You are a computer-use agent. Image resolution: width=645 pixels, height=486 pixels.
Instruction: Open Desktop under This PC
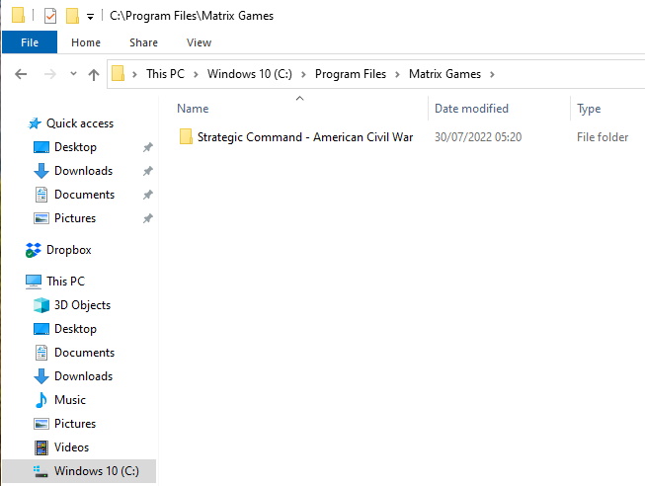75,329
